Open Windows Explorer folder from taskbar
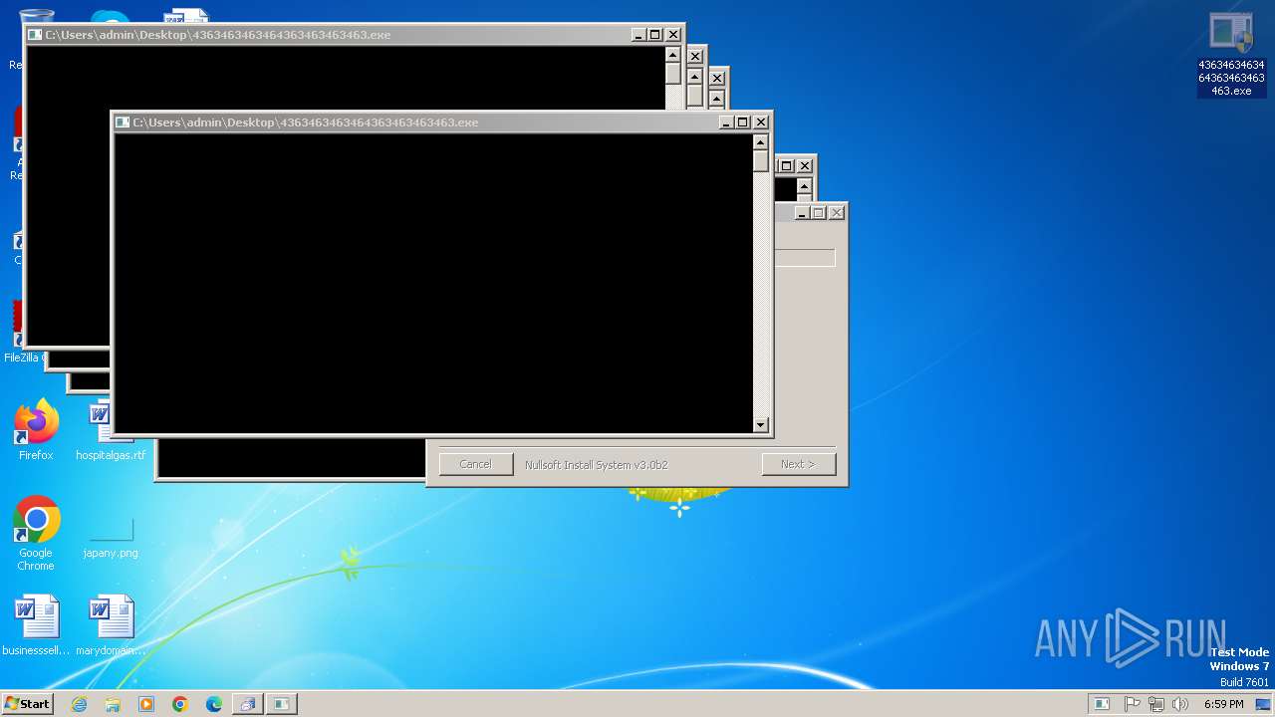The height and width of the screenshot is (717, 1275). tap(113, 704)
